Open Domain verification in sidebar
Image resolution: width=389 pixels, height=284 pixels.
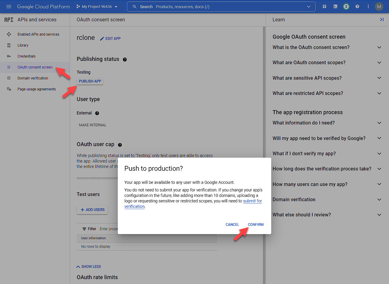pos(33,78)
